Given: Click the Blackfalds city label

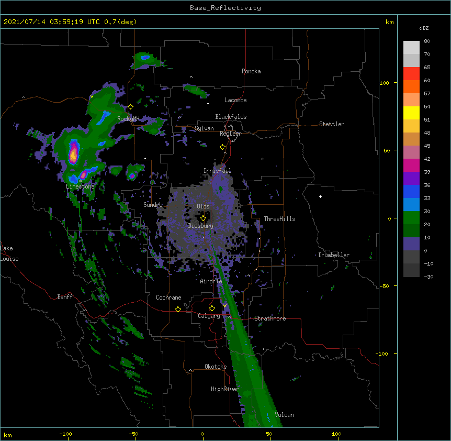Looking at the screenshot, I should point(231,117).
